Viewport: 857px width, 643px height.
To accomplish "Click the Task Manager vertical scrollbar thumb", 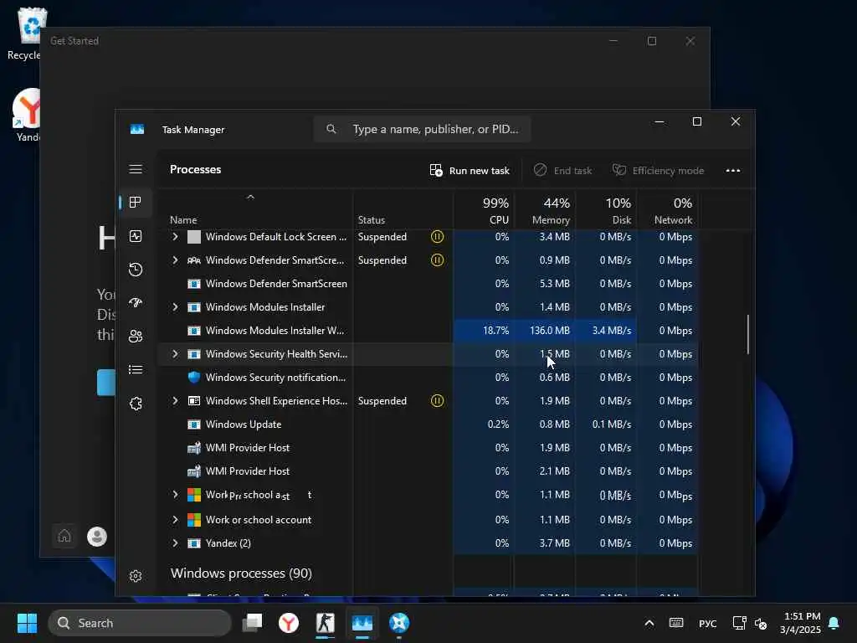I will point(747,334).
